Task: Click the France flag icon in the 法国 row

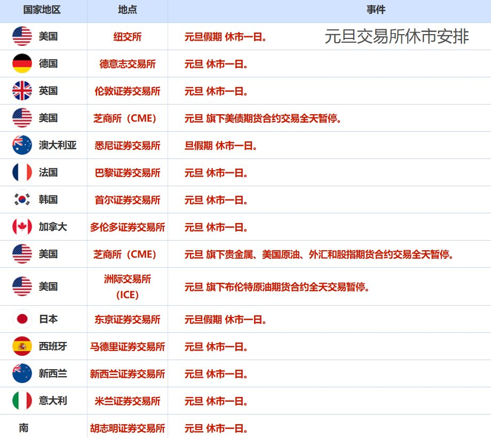Action: click(21, 172)
